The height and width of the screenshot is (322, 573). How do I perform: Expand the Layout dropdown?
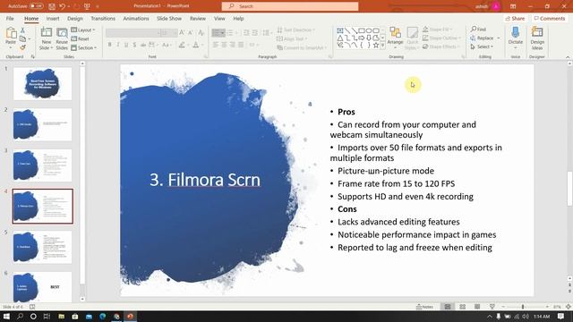point(83,30)
